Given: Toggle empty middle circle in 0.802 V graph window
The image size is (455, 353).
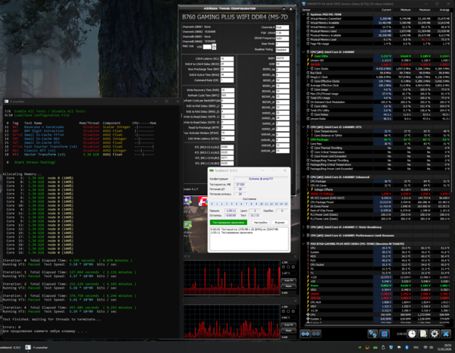Looking at the screenshot, I should pyautogui.click(x=288, y=311).
